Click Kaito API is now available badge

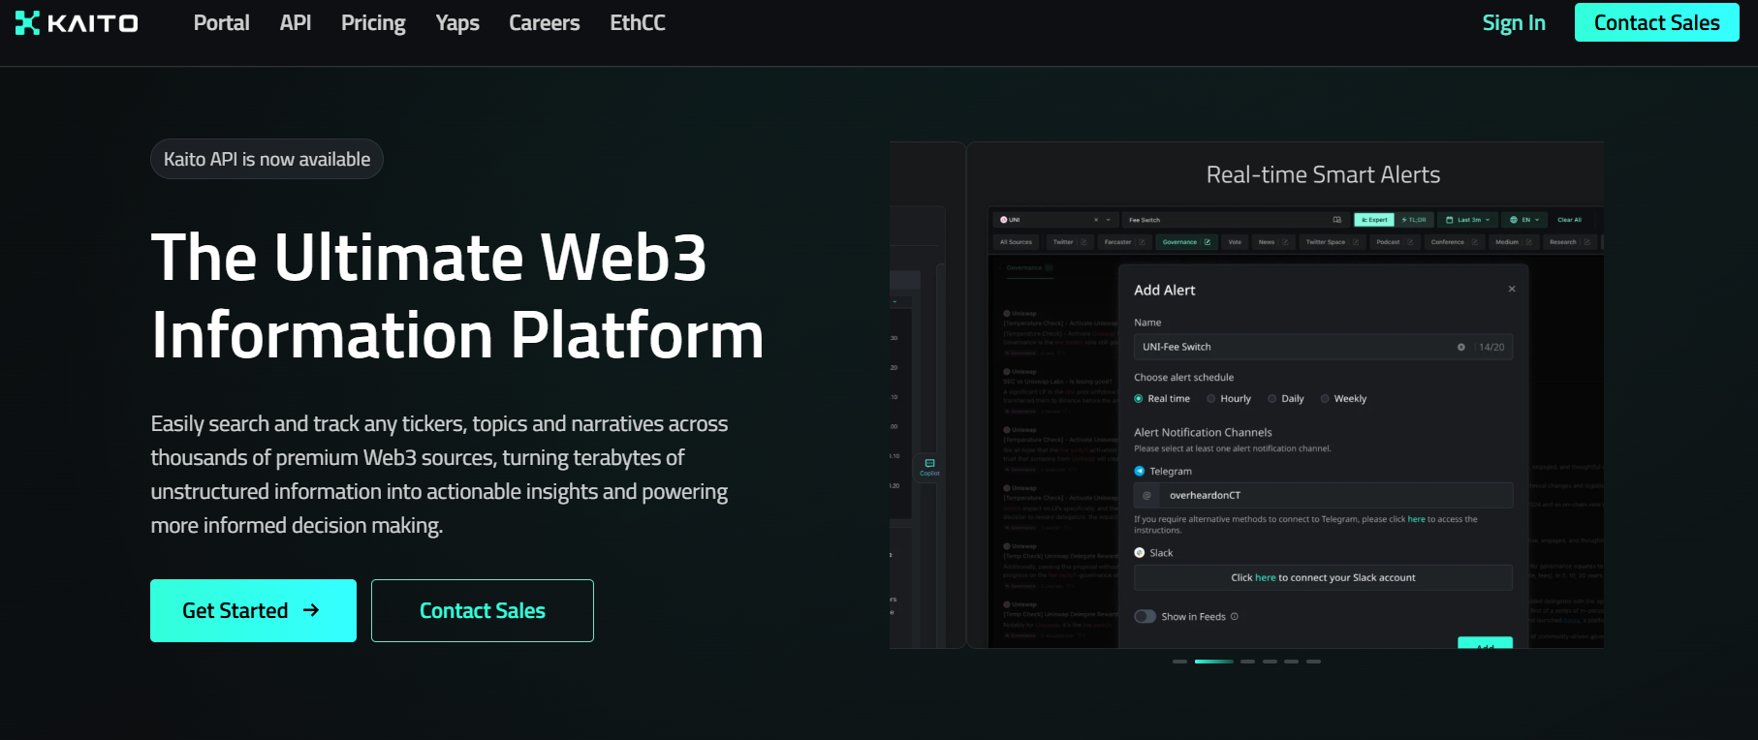point(267,159)
